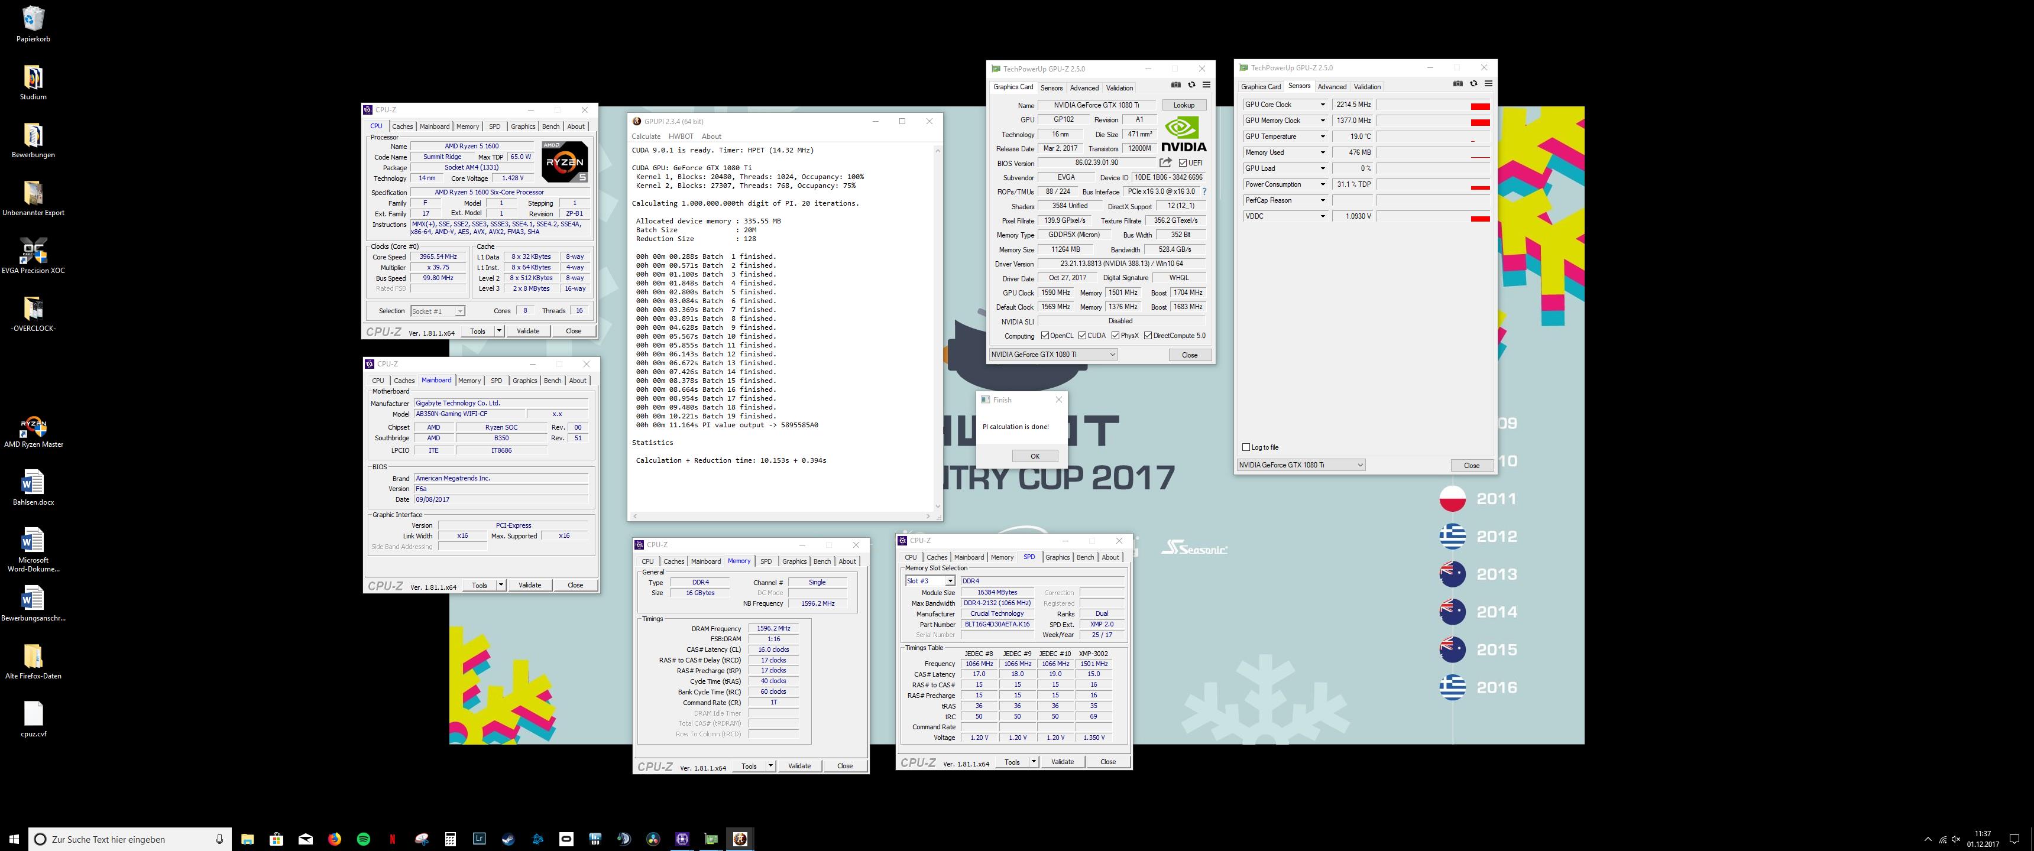Click OK in the Finish dialog

tap(1034, 456)
